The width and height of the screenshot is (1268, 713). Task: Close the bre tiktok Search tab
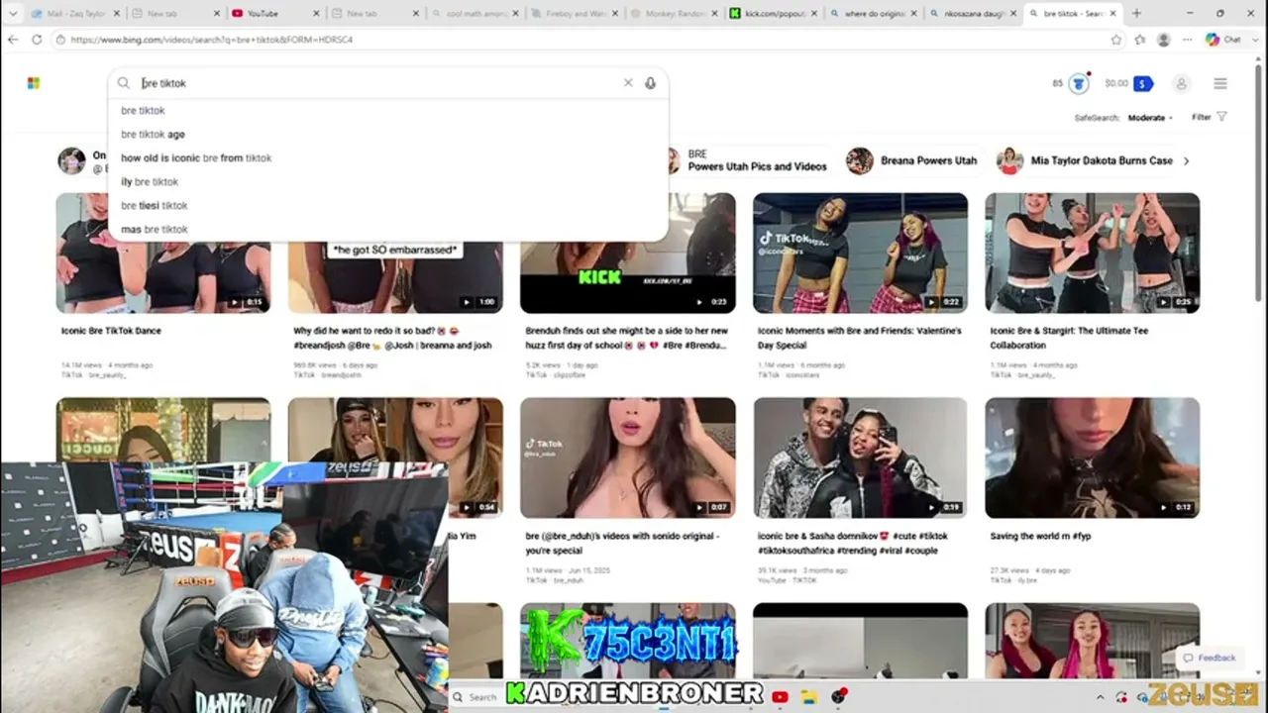[x=1113, y=14]
